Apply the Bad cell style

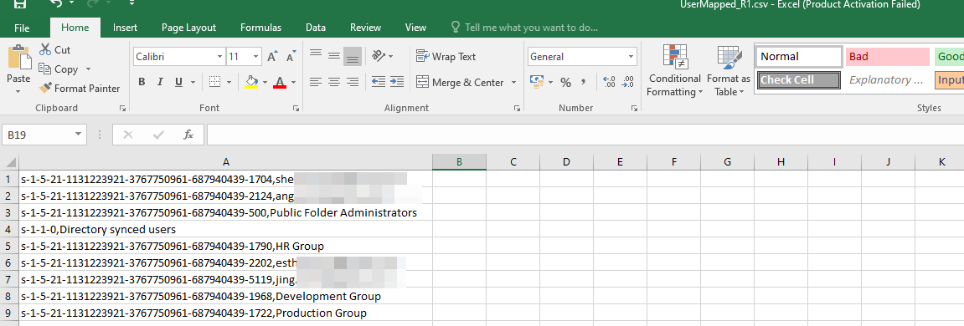point(888,57)
